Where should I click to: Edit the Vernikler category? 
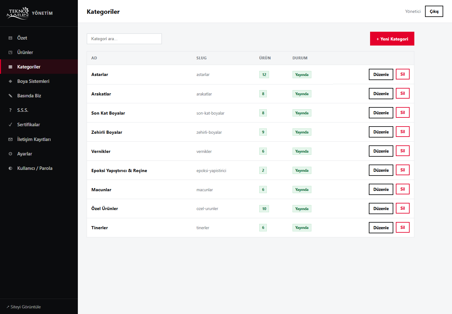381,151
